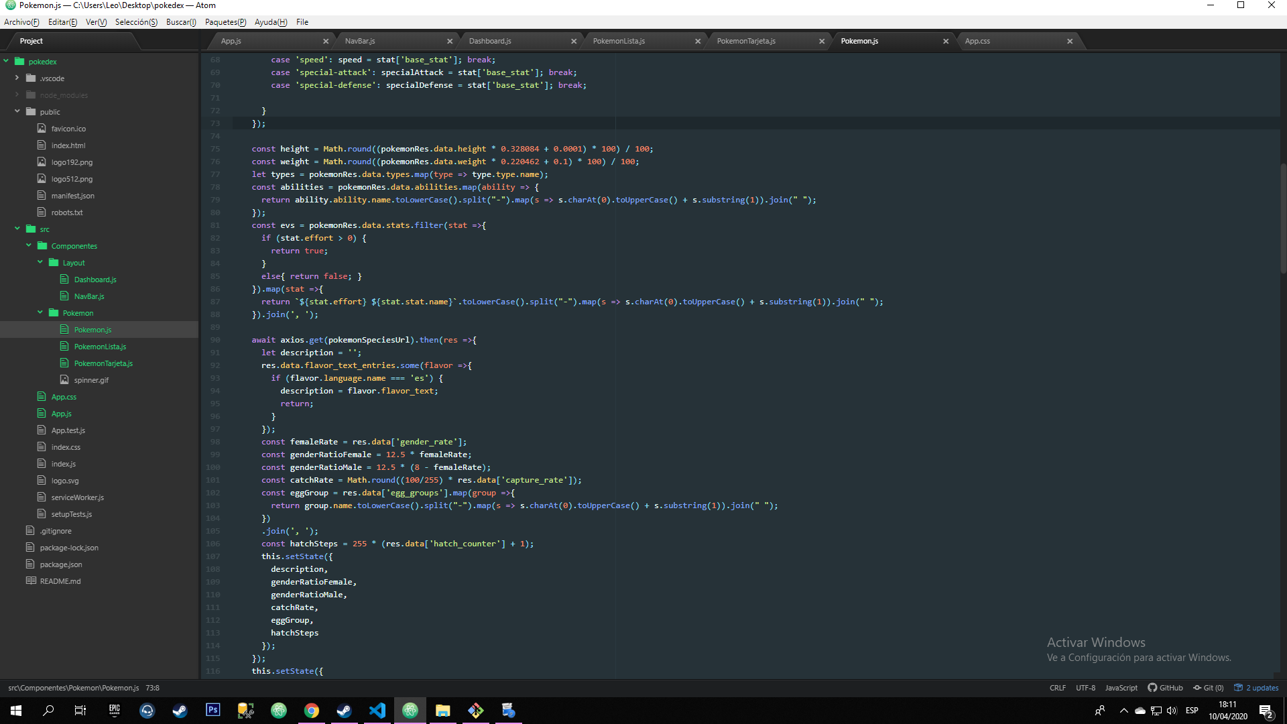The width and height of the screenshot is (1287, 724).
Task: Open robots.txt file
Action: pyautogui.click(x=67, y=213)
